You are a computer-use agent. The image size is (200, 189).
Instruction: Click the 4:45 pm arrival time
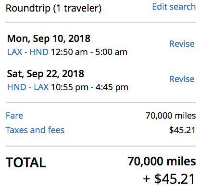pyautogui.click(x=112, y=87)
